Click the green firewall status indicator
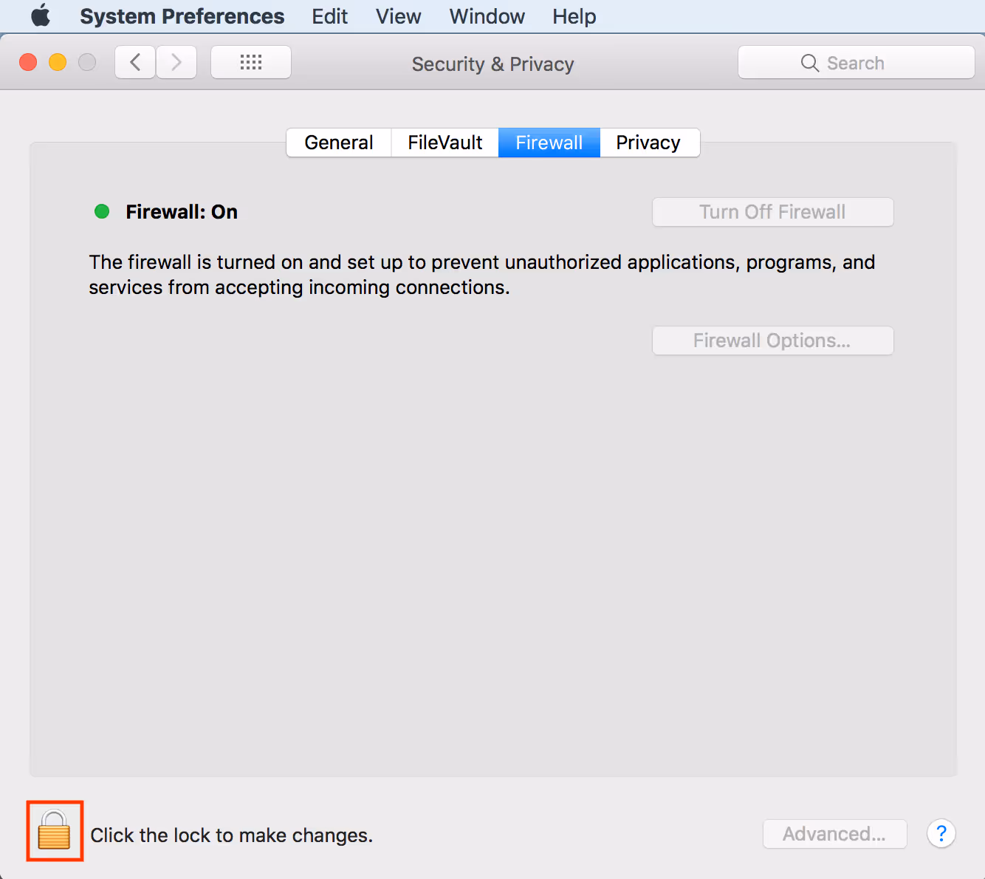 [x=103, y=212]
